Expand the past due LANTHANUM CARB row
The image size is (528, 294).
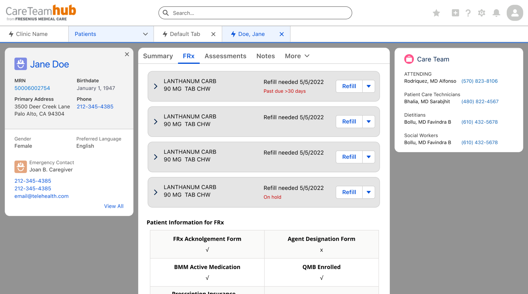(156, 86)
